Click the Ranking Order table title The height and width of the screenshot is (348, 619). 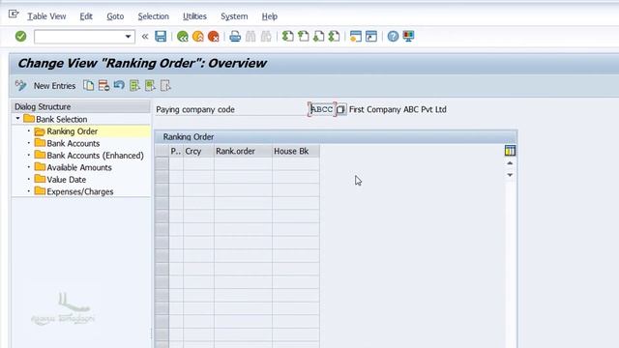(x=189, y=137)
